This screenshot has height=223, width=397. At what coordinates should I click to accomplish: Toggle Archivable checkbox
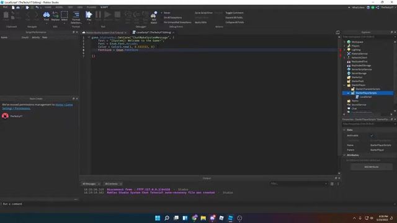(372, 136)
